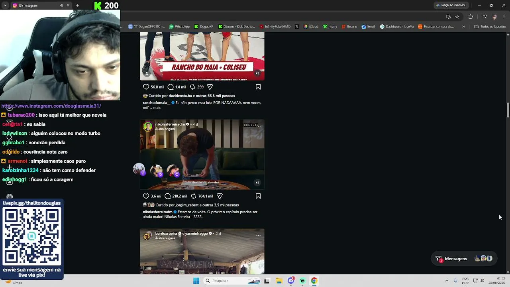Open tab search dropdown arrow
The image size is (510, 287).
click(5, 6)
